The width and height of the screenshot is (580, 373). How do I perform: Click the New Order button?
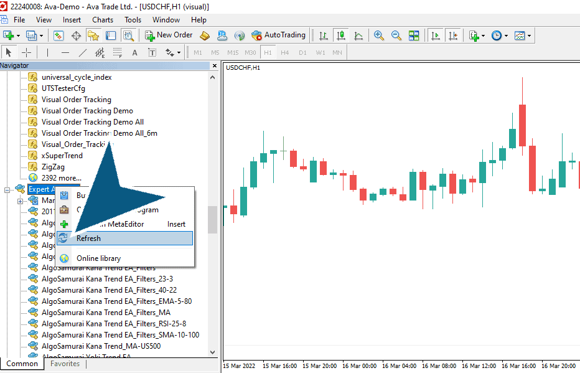169,35
